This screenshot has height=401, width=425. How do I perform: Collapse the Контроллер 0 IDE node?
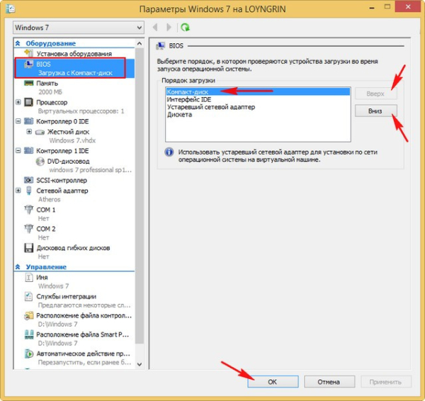(19, 121)
